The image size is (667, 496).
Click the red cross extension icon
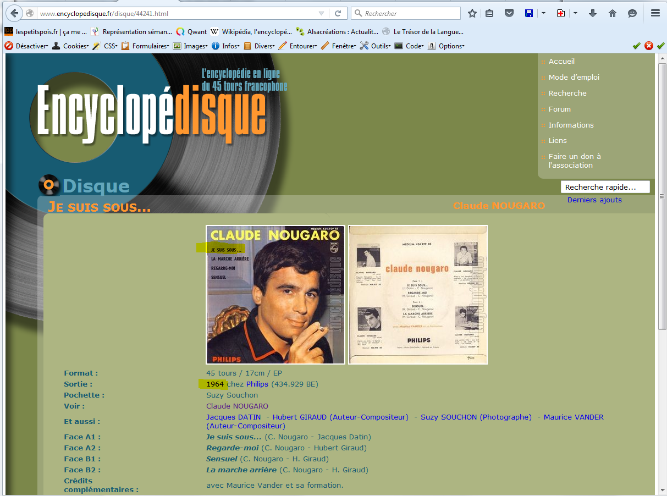pos(560,13)
